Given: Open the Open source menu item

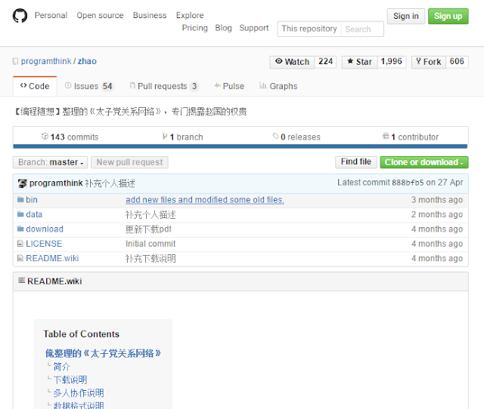Looking at the screenshot, I should pos(100,15).
